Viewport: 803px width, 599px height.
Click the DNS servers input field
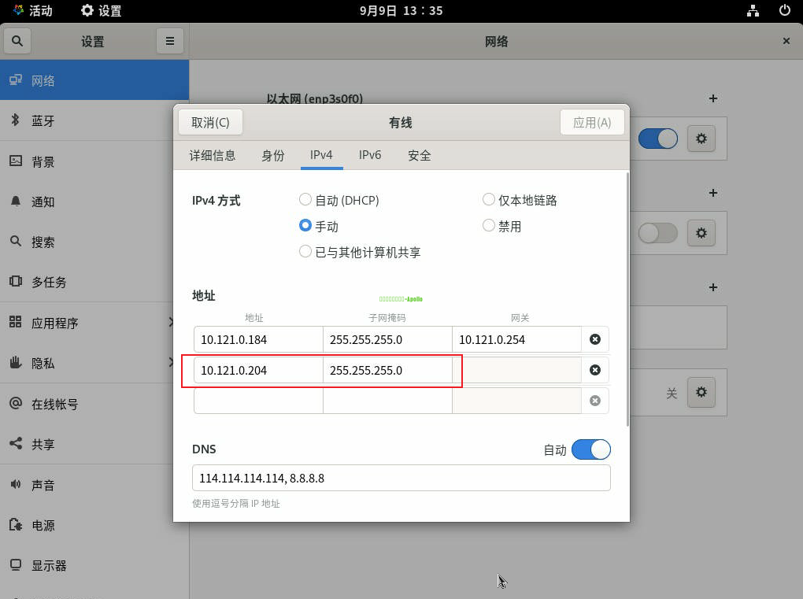[x=401, y=478]
